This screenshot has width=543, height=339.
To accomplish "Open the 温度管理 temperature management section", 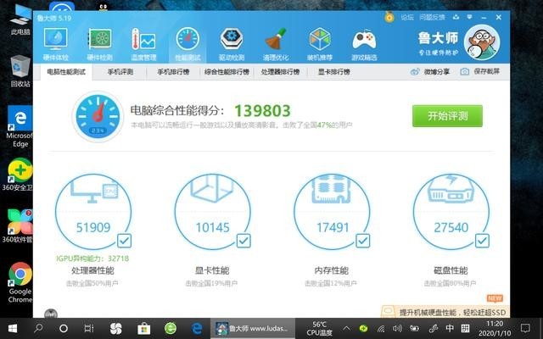I will pyautogui.click(x=143, y=44).
